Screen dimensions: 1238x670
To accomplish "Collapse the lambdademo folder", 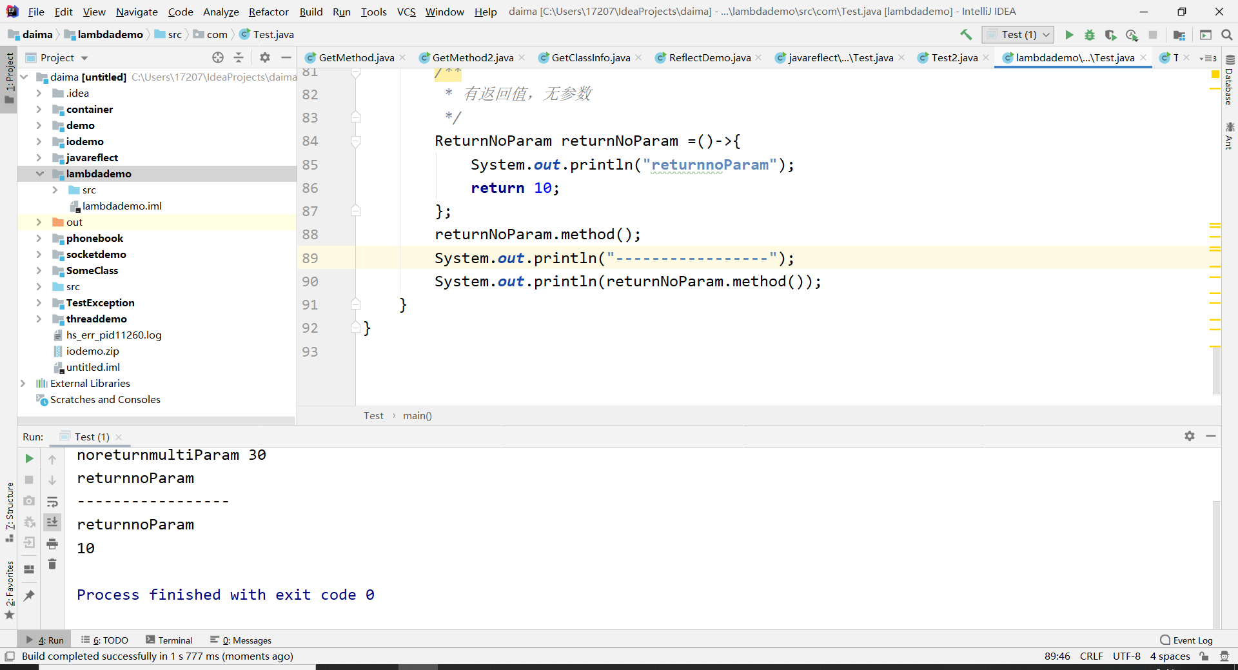I will click(x=39, y=174).
